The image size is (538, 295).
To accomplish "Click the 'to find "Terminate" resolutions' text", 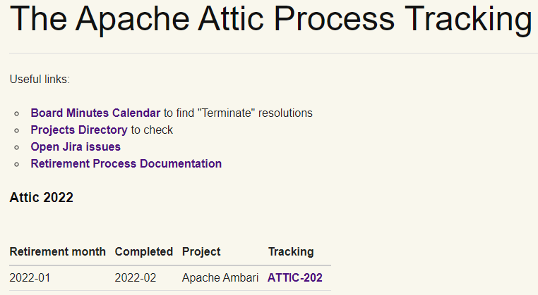I will pyautogui.click(x=238, y=113).
